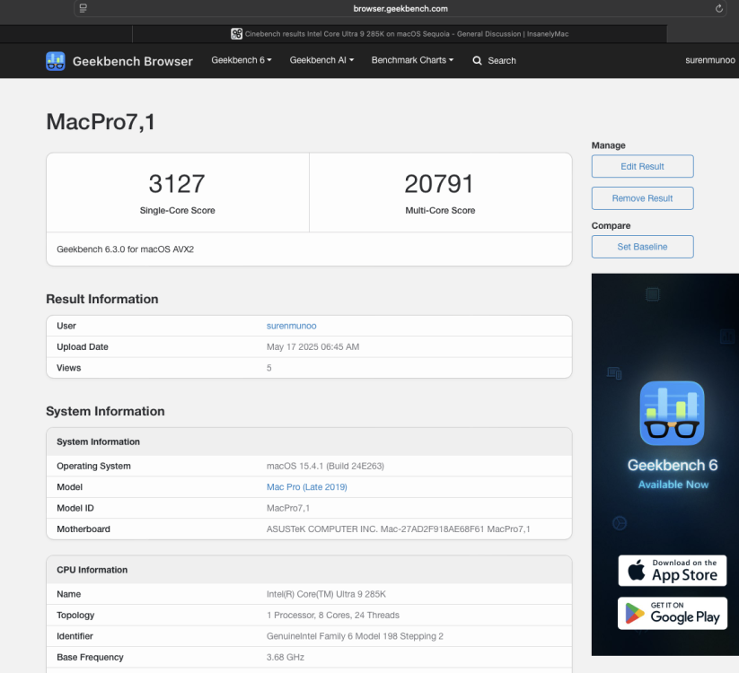Image resolution: width=739 pixels, height=673 pixels.
Task: Click Download on the App Store badge
Action: (672, 571)
